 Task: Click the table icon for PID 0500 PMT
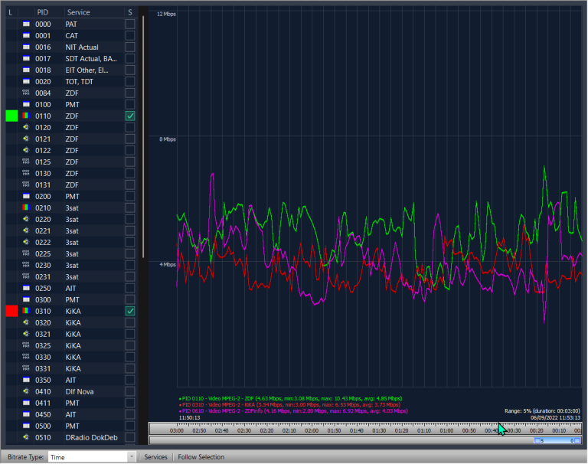pyautogui.click(x=26, y=426)
